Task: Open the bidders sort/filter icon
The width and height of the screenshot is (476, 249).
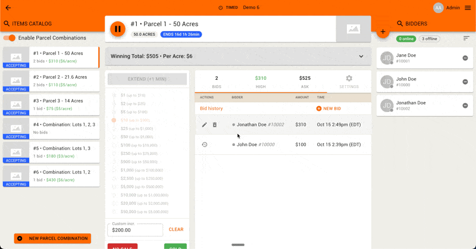Action: click(x=466, y=38)
